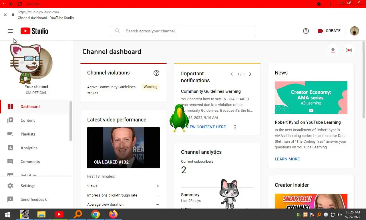Click the sidebar vertical scrollbar
Image resolution: width=366 pixels, height=220 pixels.
point(71,121)
